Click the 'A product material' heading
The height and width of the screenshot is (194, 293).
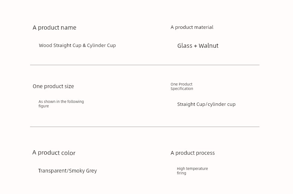click(x=192, y=27)
